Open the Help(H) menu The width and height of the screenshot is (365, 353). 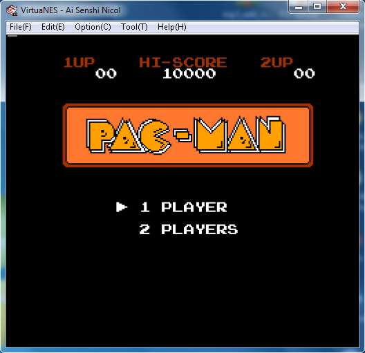[172, 27]
